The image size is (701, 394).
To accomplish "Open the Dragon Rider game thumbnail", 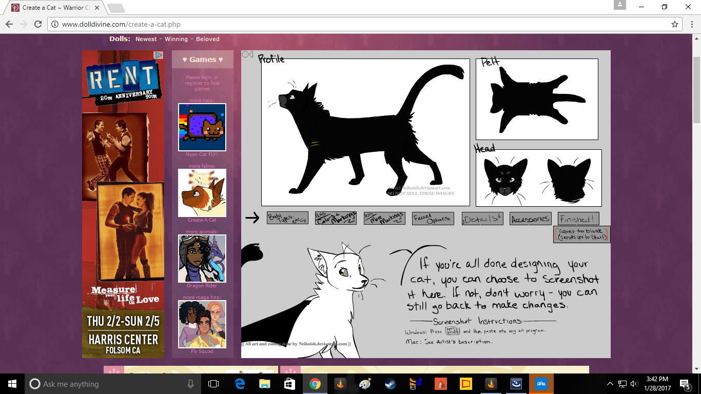I will point(202,259).
